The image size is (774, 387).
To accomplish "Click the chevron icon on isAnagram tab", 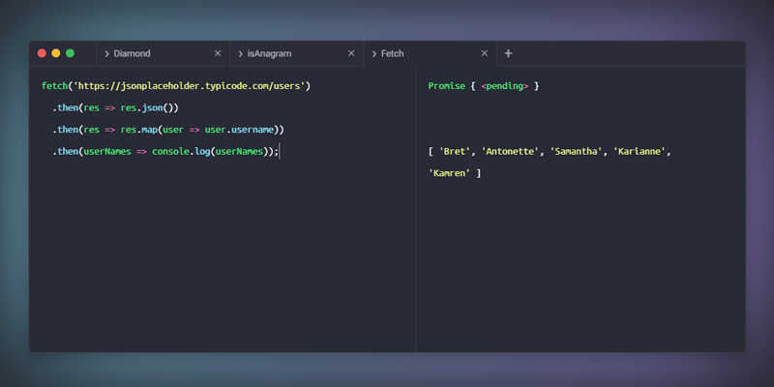I will (240, 54).
